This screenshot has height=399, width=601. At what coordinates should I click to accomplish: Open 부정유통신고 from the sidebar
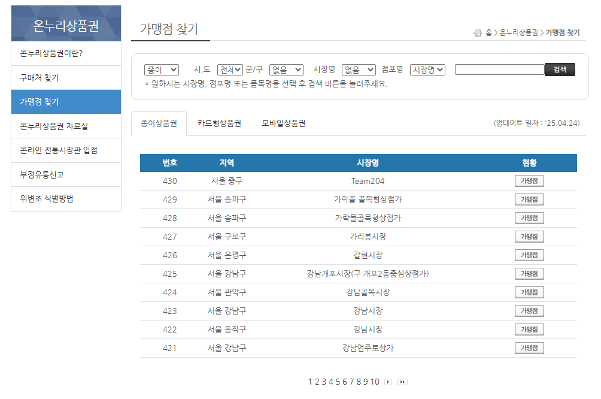click(66, 174)
